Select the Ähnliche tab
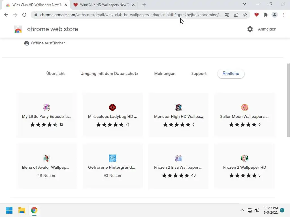Screen dimensions: 290x217 [x=231, y=73]
